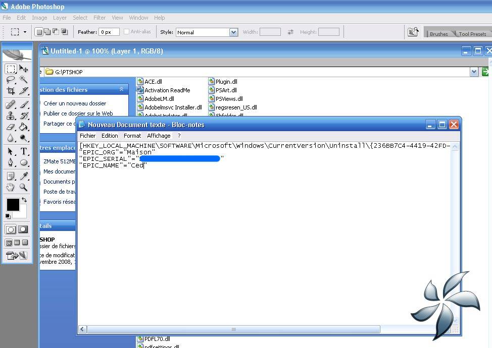Choose Full Screen Mode
492x348 pixels.
click(25, 243)
